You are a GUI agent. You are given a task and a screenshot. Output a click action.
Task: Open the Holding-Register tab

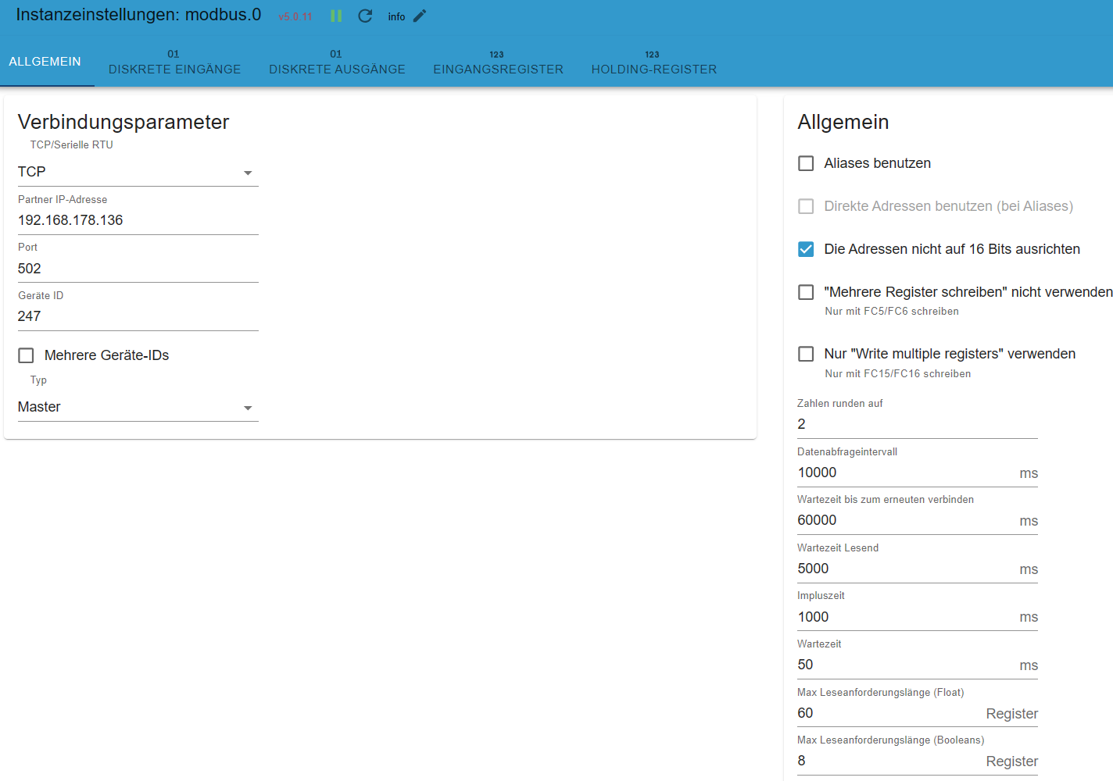(x=653, y=62)
